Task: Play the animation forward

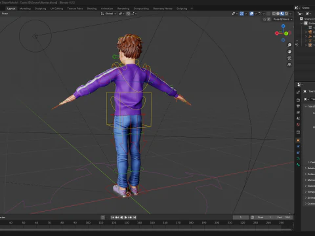Action: (x=126, y=217)
